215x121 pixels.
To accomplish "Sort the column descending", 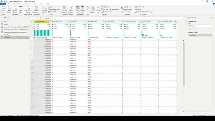I will (88, 9).
